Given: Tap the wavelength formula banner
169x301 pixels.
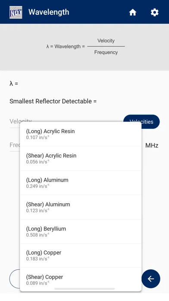Looking at the screenshot, I should 84,47.
